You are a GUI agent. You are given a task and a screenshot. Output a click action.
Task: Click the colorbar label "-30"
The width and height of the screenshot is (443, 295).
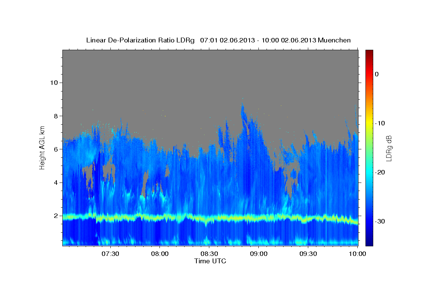pos(380,221)
